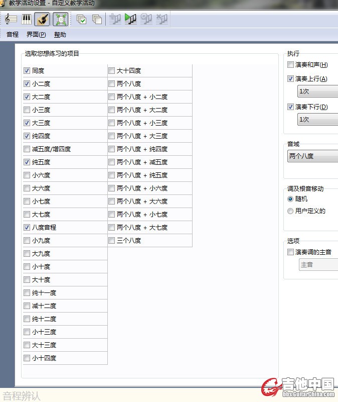
Task: Click the green arrows fit-to-window icon
Action: point(61,19)
